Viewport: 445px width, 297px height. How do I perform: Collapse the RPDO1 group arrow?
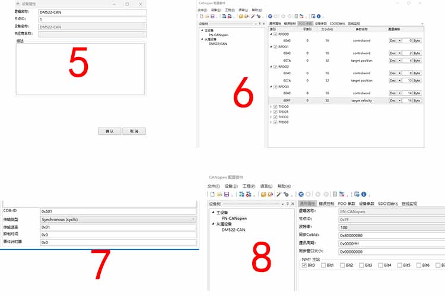pyautogui.click(x=271, y=47)
